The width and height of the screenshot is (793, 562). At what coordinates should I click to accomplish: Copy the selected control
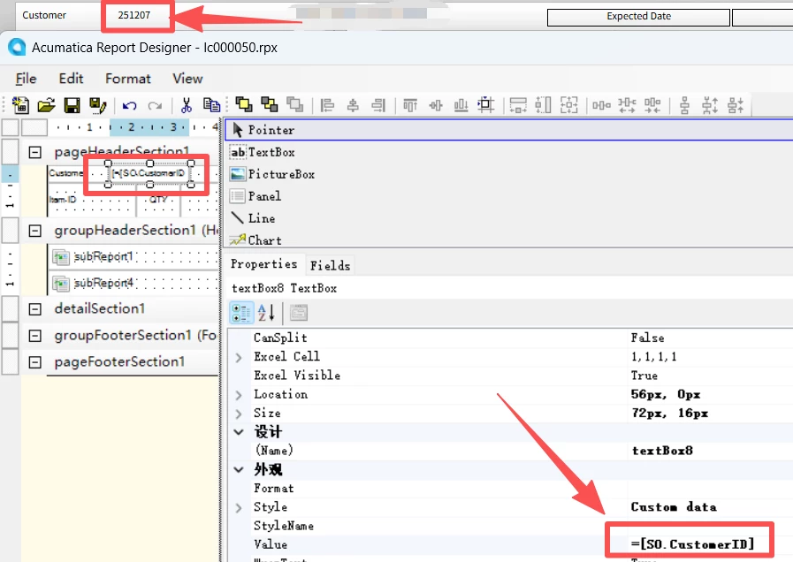coord(211,105)
